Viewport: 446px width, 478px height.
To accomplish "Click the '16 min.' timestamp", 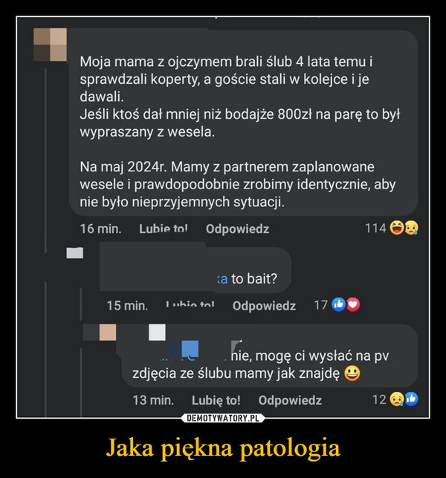I will pos(101,229).
